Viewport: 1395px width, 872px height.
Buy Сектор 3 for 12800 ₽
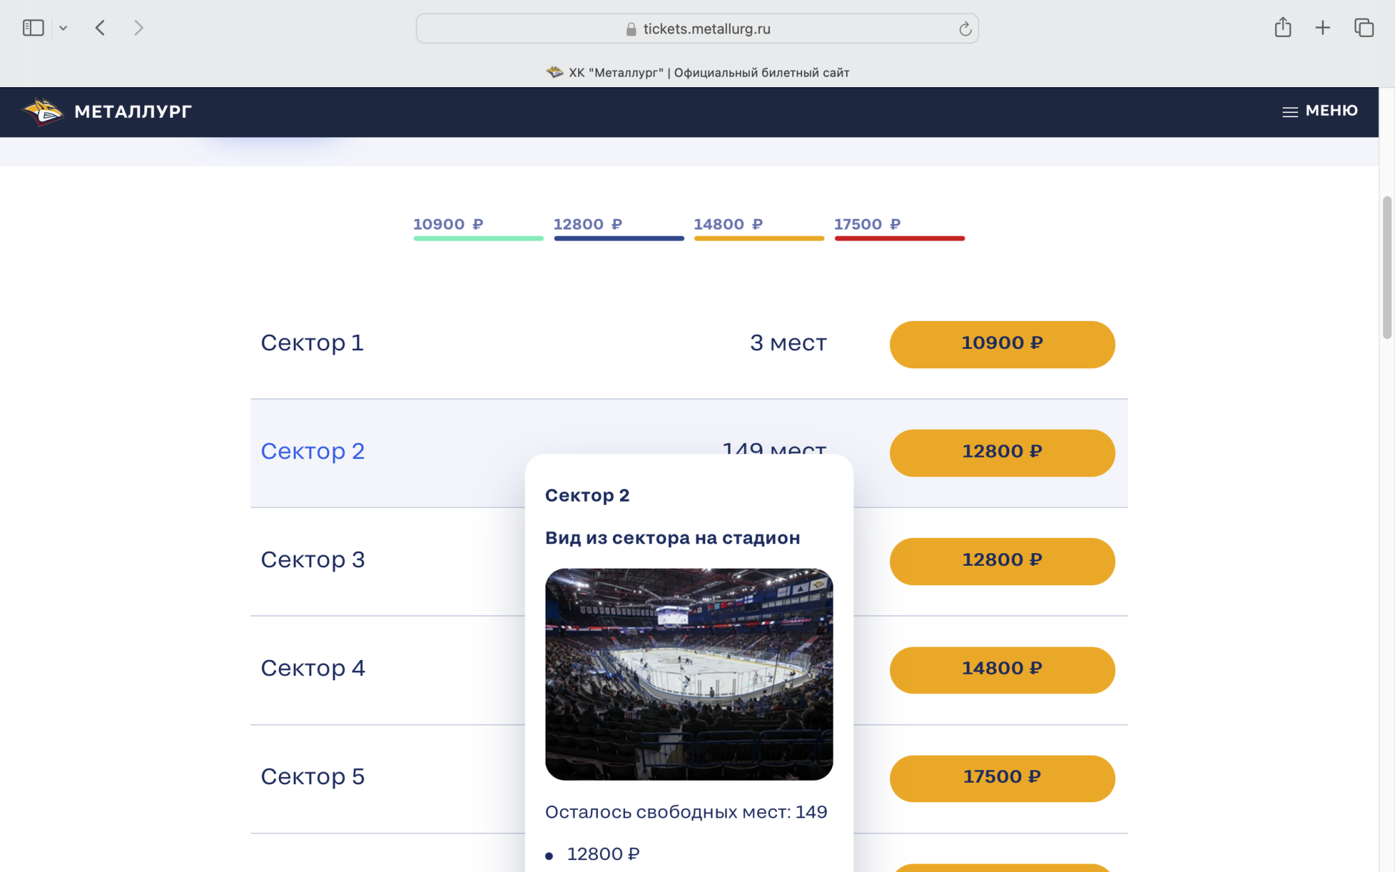1002,562
